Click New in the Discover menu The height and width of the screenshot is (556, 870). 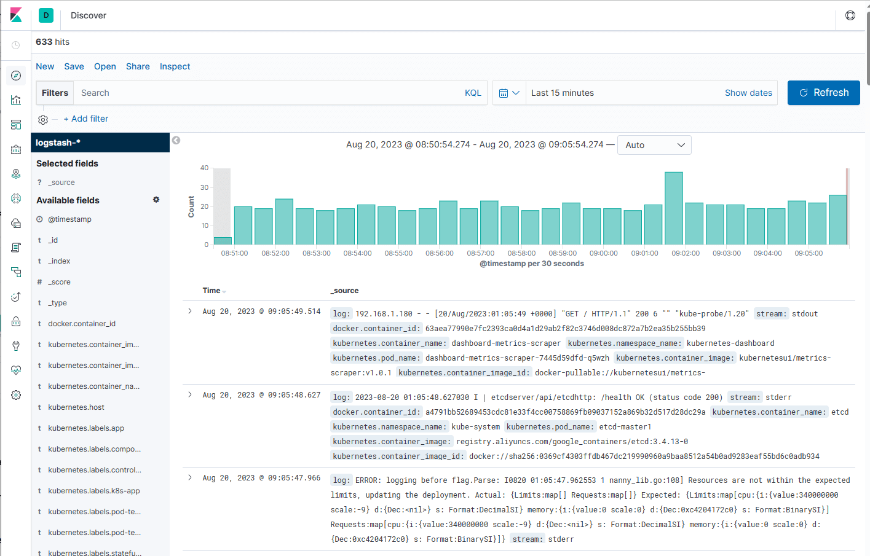coord(45,66)
